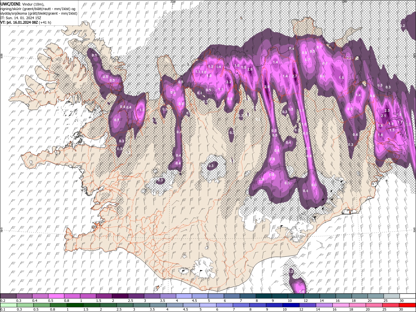Select the rain legend swatch labeled 7
Viewport: 416px width, 312px height.
coord(241,305)
